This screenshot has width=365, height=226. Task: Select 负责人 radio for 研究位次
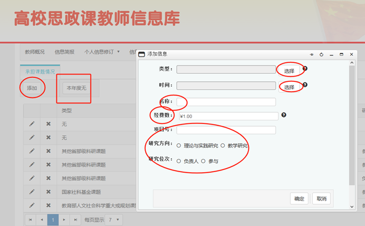[x=179, y=161]
